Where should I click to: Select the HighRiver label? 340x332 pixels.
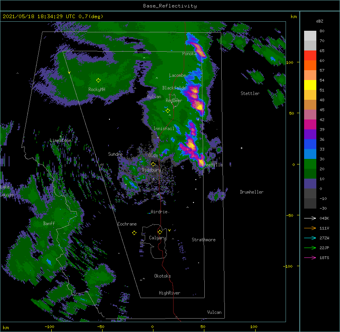[x=170, y=293]
